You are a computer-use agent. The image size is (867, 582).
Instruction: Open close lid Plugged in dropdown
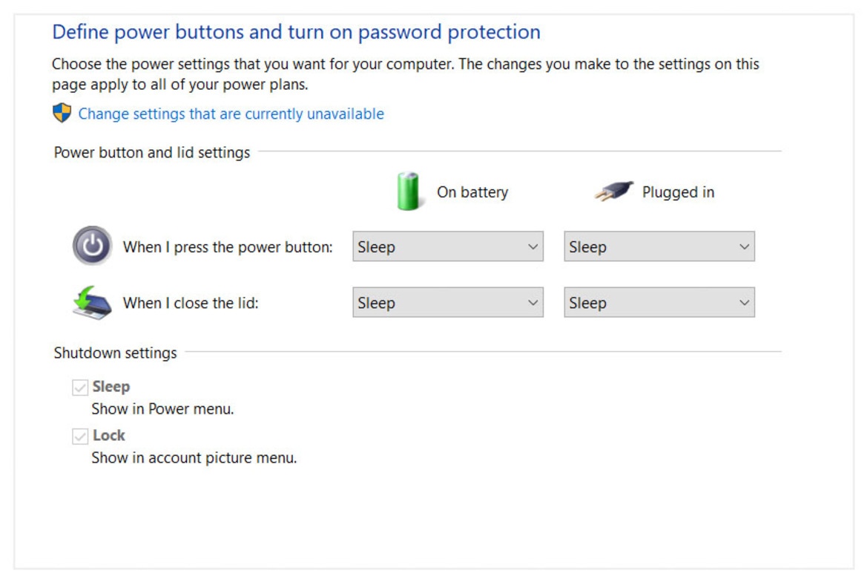659,302
